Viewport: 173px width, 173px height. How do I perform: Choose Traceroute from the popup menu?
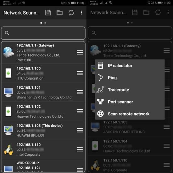[x=130, y=90]
